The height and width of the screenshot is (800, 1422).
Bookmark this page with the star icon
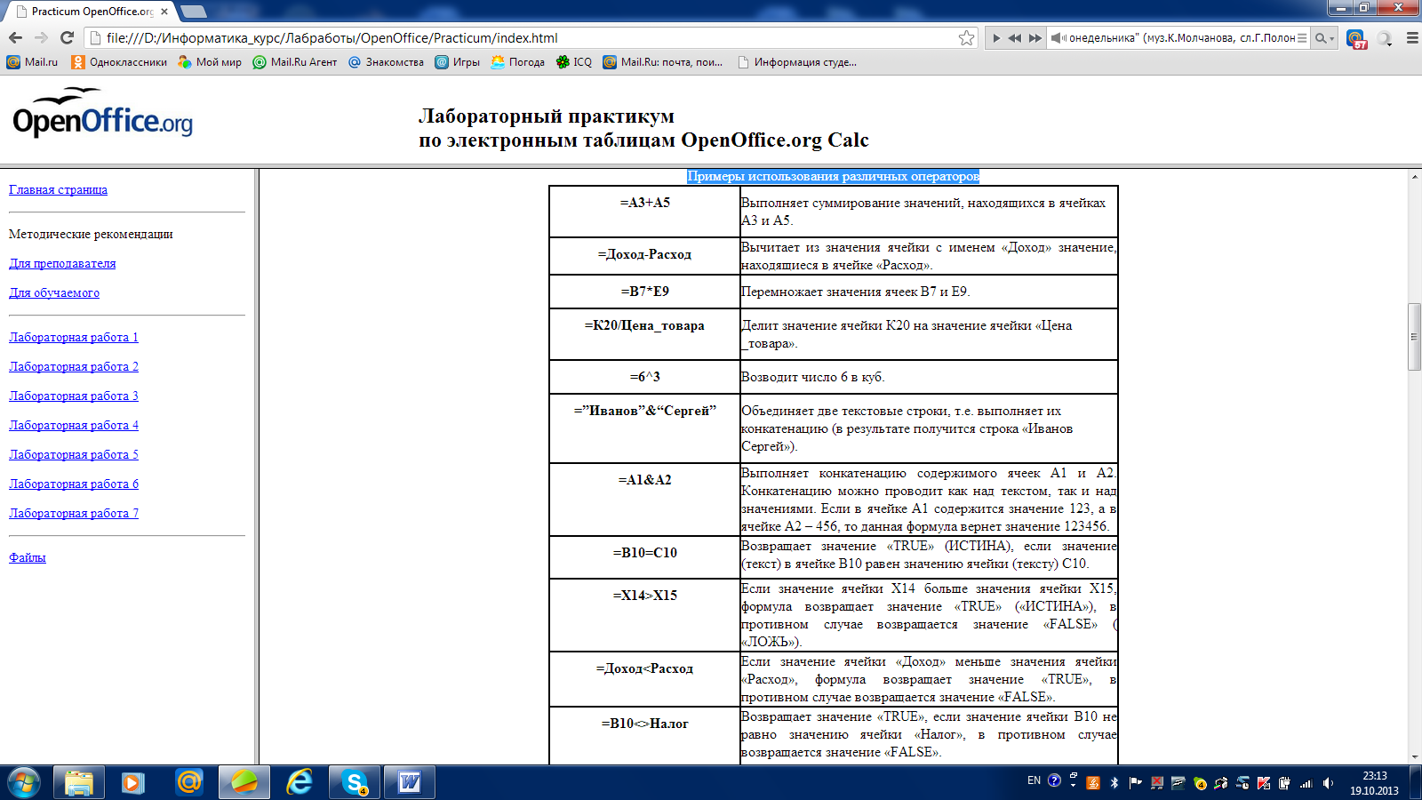(966, 37)
